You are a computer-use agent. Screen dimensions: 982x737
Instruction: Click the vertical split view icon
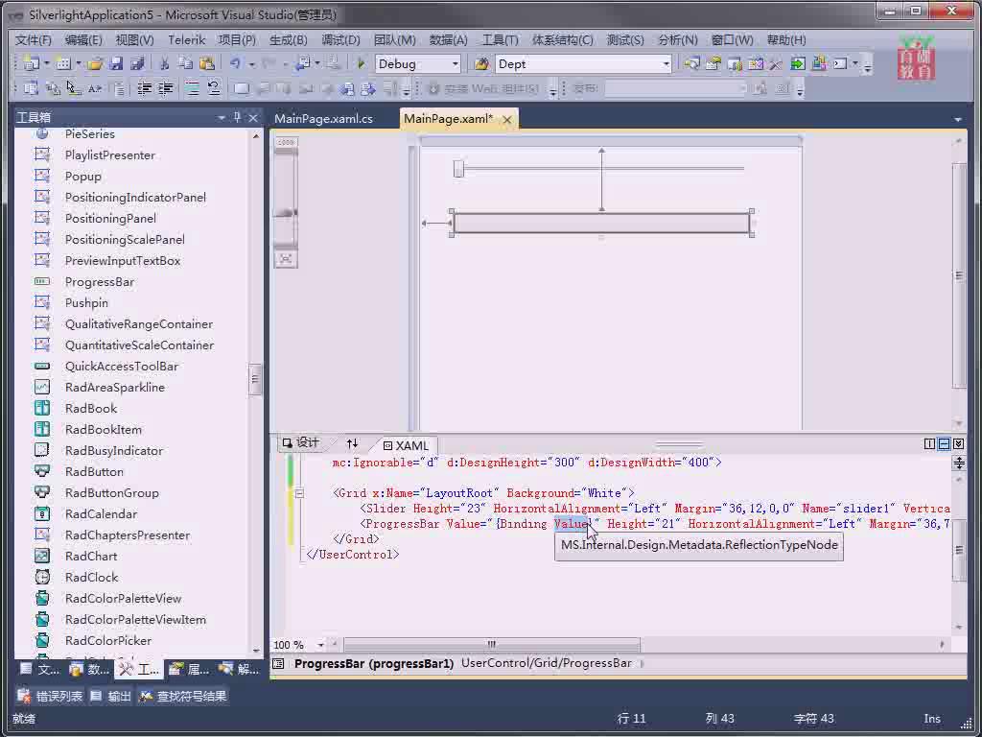[930, 443]
